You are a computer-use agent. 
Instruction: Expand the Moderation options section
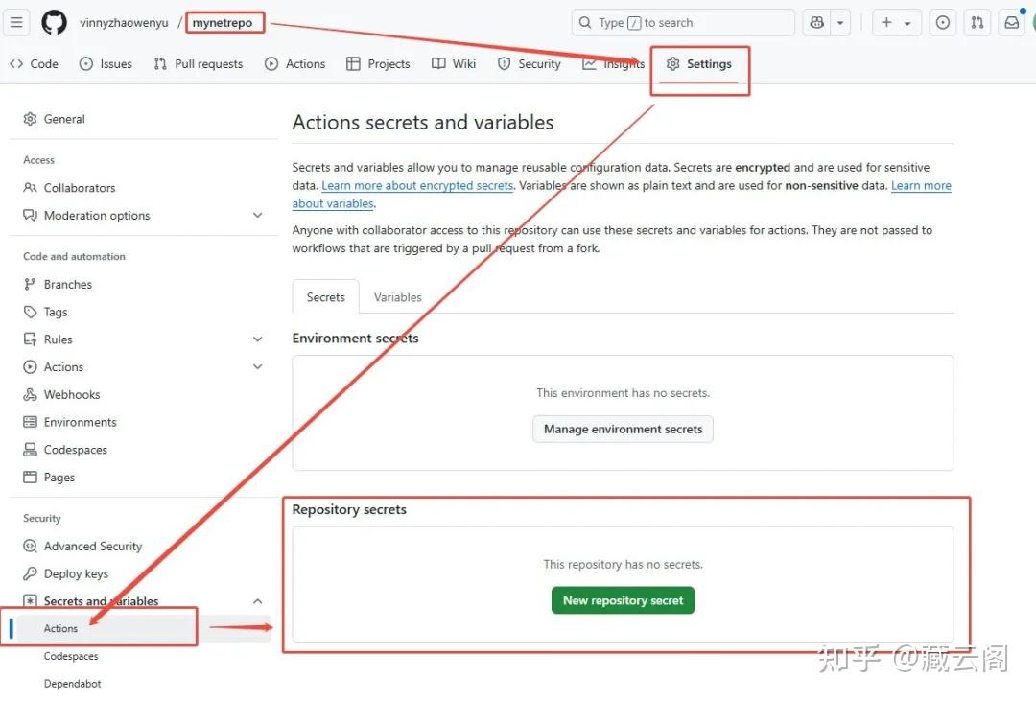(x=256, y=215)
